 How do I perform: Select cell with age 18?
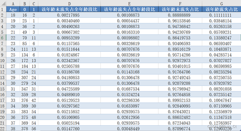tap(13, 15)
